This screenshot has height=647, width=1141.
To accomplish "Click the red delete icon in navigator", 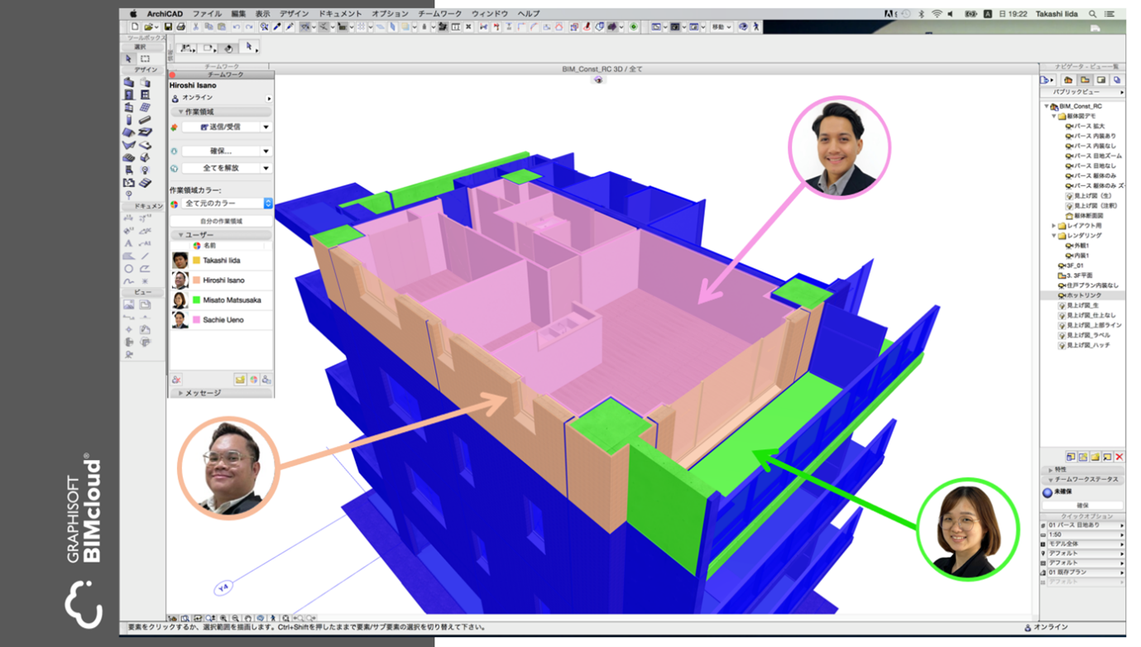I will point(1119,457).
